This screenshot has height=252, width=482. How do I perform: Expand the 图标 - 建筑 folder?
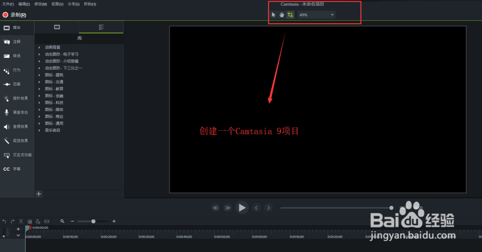click(40, 75)
